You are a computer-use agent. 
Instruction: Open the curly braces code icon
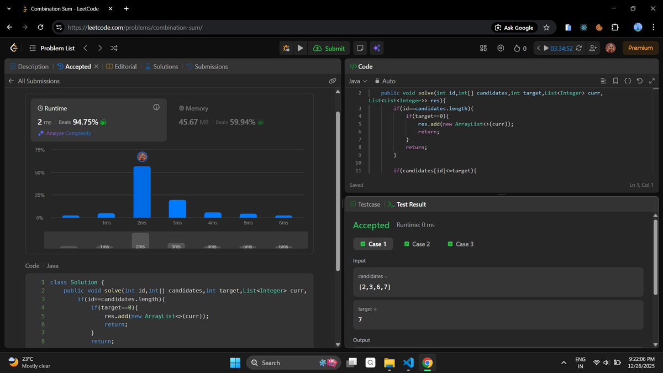(x=628, y=81)
